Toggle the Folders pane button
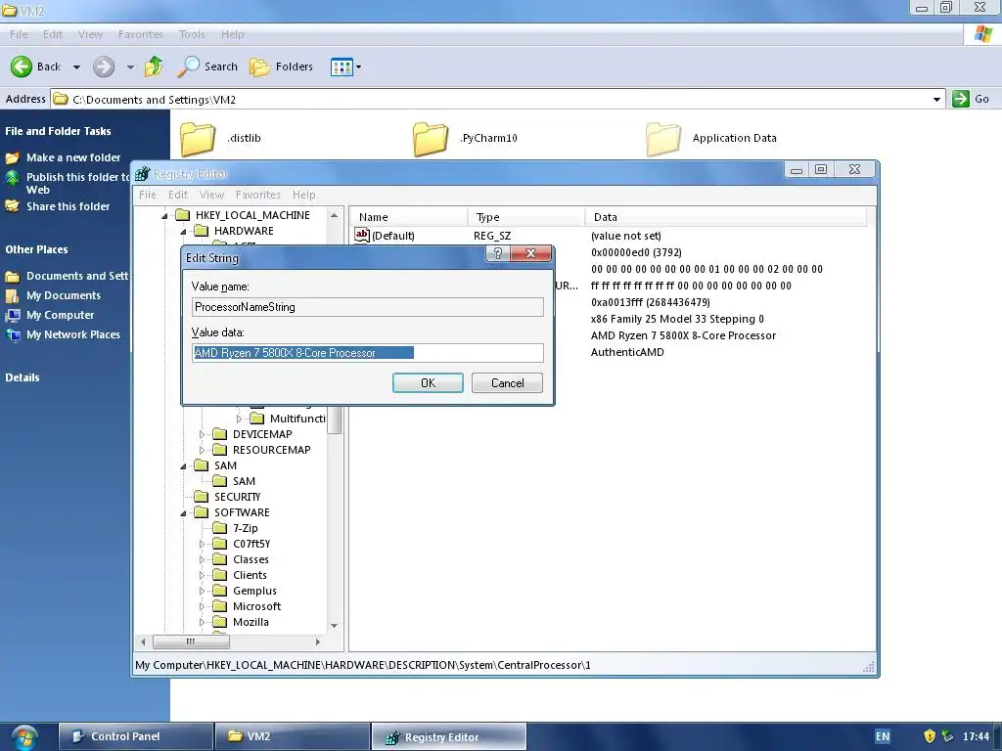Viewport: 1002px width, 751px height. 281,66
